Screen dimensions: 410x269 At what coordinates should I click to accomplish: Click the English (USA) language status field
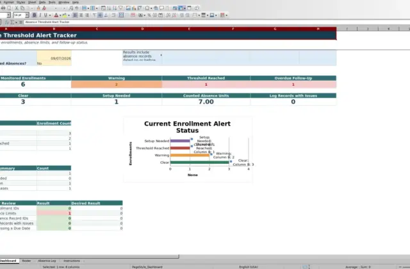click(249, 267)
